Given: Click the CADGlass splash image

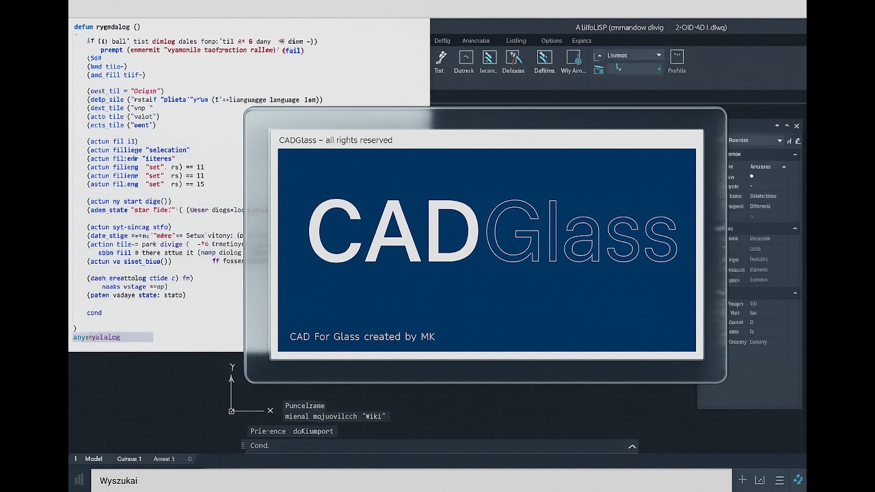Looking at the screenshot, I should 487,250.
